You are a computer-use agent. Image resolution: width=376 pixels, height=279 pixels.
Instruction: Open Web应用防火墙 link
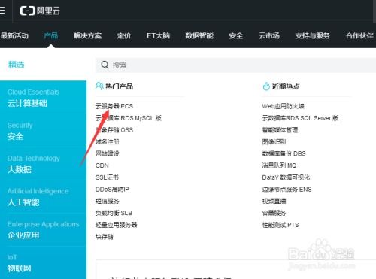coord(284,106)
